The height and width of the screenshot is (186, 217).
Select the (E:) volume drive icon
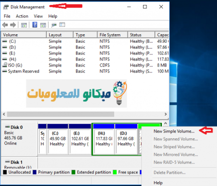coord(5,53)
